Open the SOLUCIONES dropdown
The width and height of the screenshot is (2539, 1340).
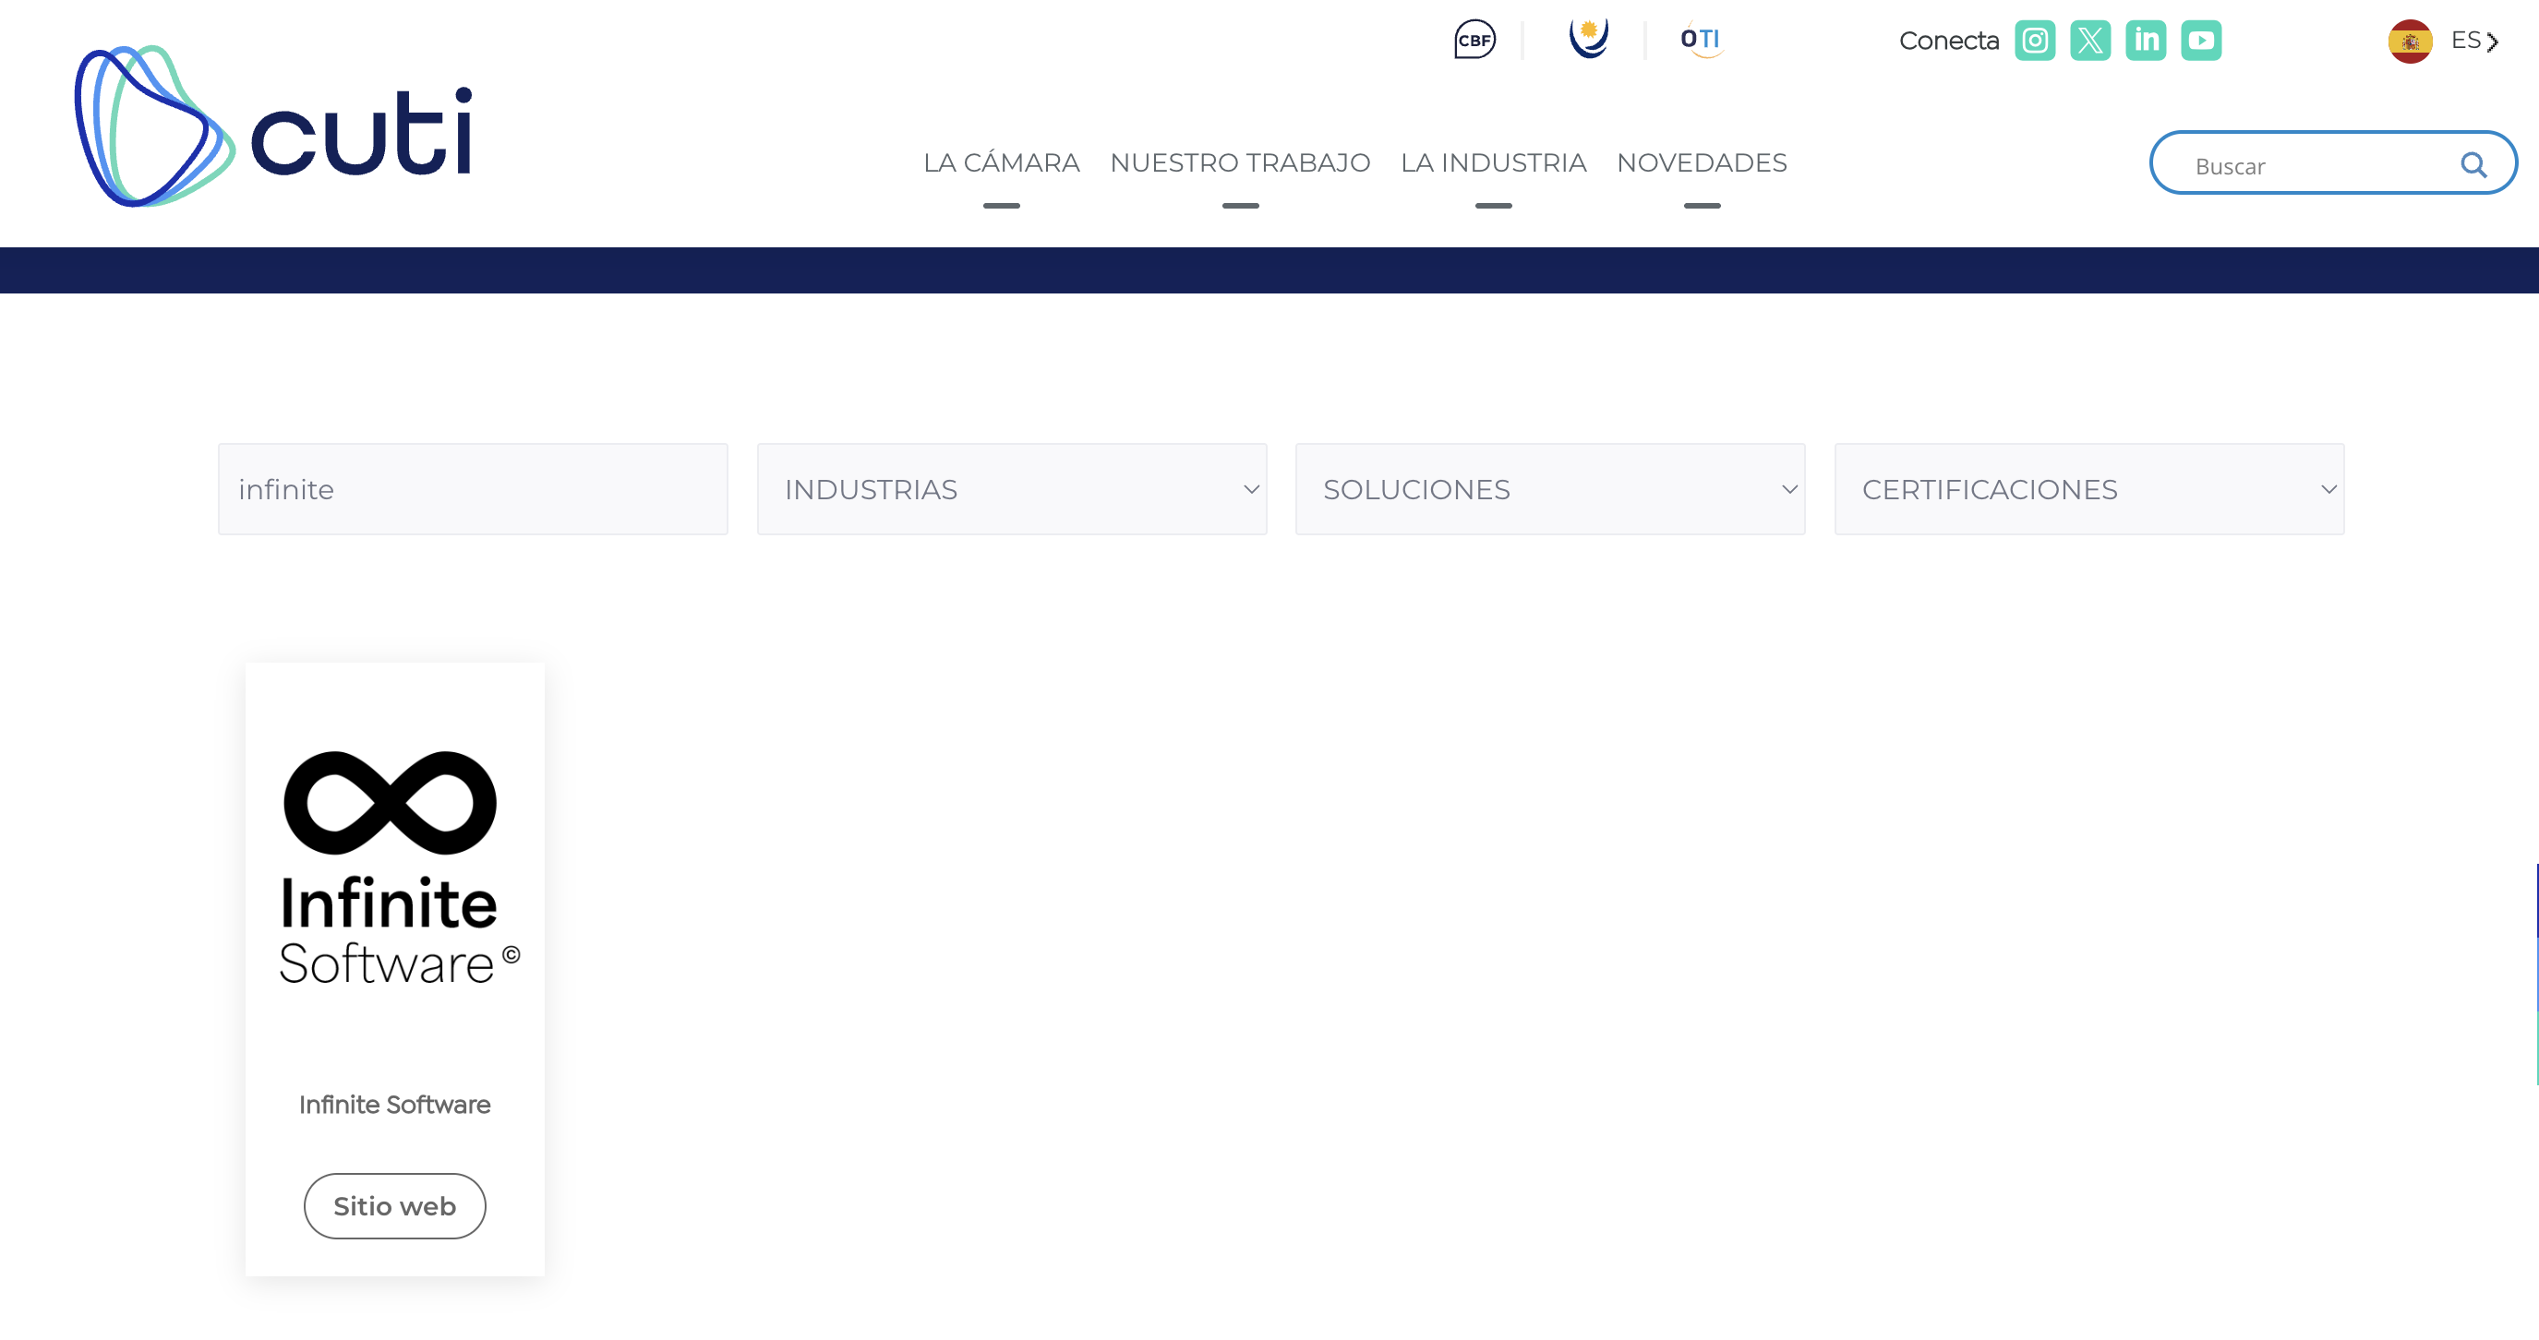[1549, 489]
